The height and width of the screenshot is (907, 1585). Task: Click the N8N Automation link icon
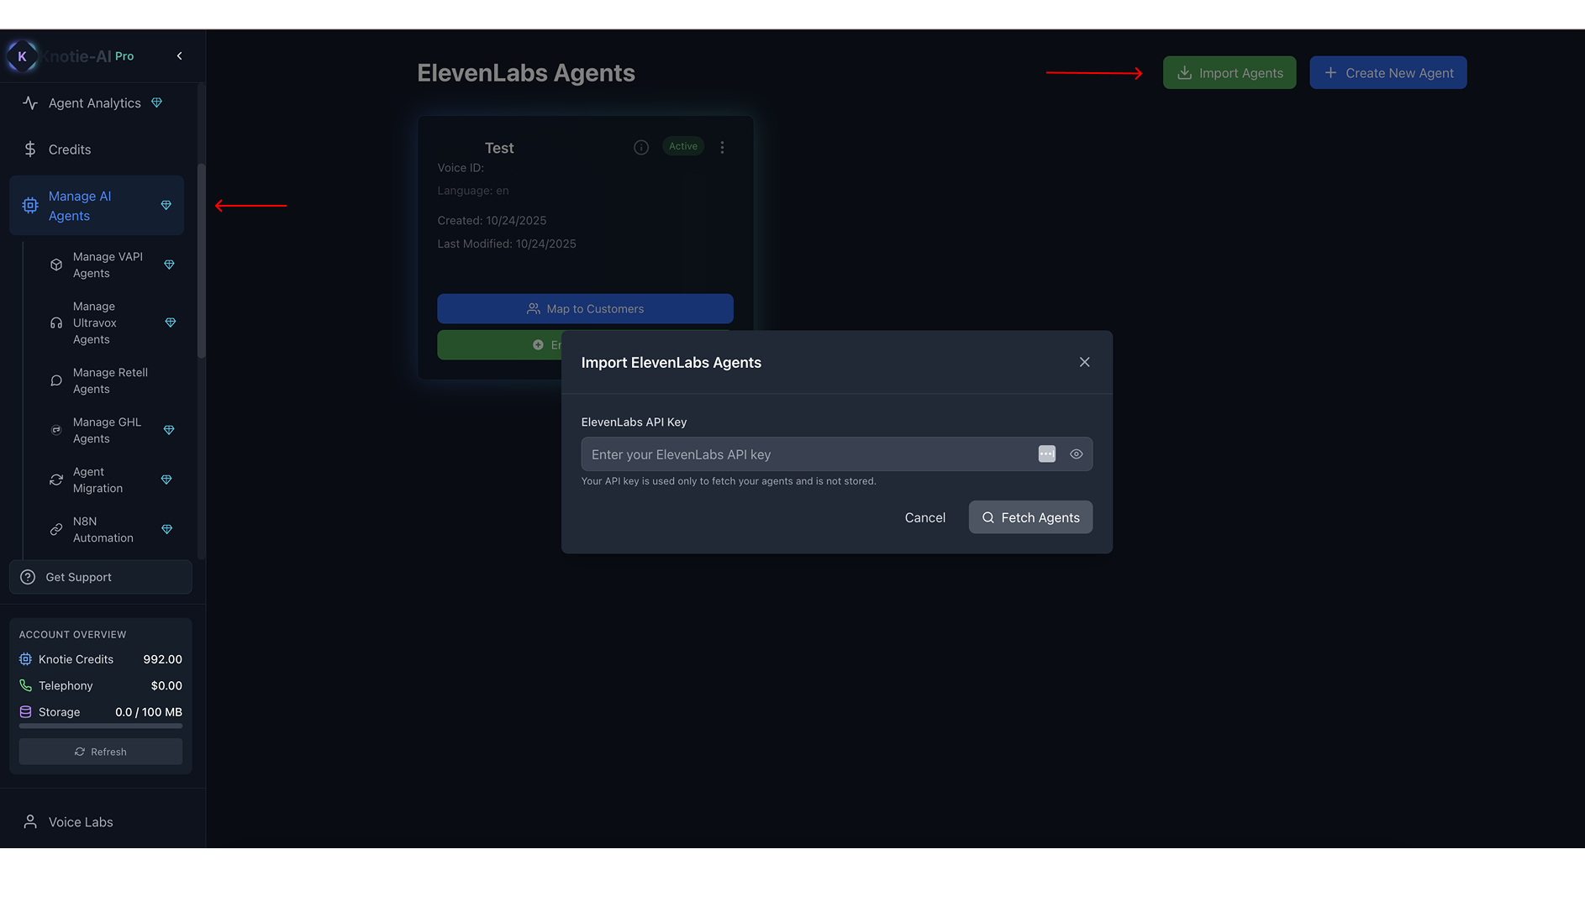56,530
